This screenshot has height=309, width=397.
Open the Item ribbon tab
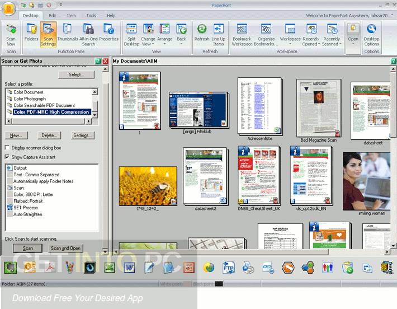click(x=71, y=16)
